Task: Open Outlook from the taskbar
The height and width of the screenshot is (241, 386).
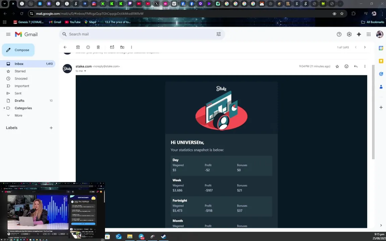Action: [119, 237]
